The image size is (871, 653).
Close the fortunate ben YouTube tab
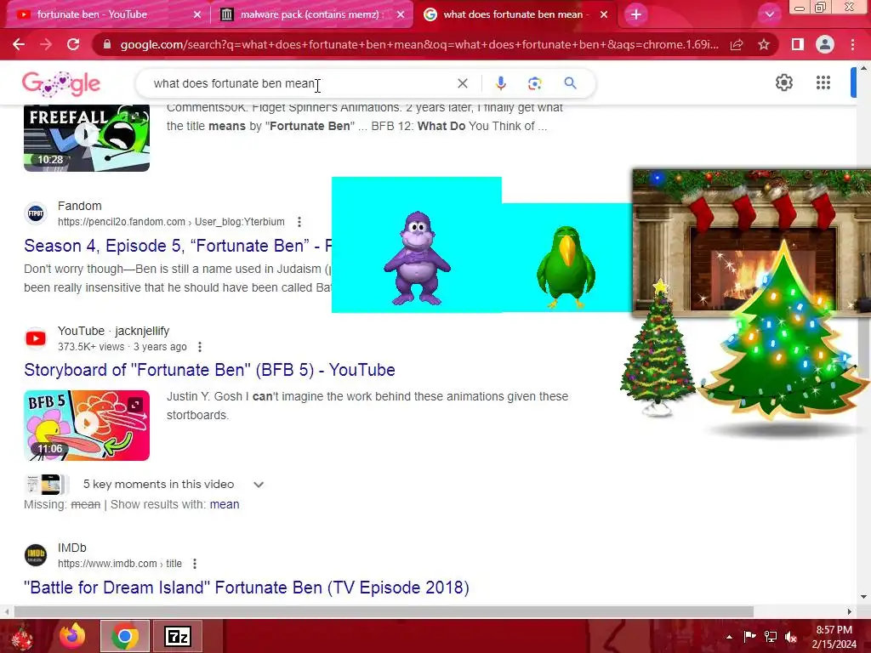click(x=197, y=14)
